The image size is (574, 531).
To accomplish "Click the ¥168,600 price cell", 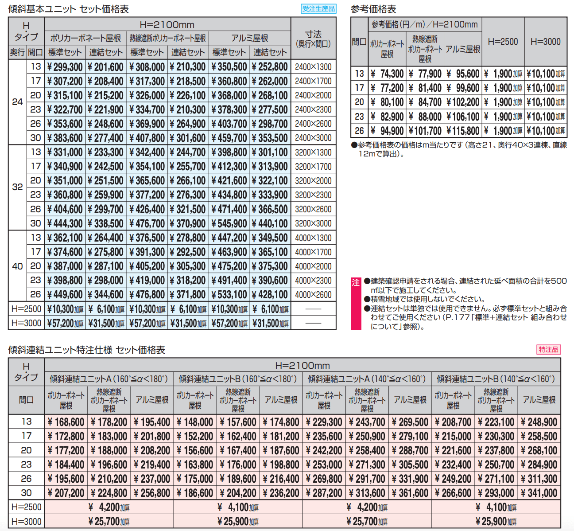I will pos(66,422).
